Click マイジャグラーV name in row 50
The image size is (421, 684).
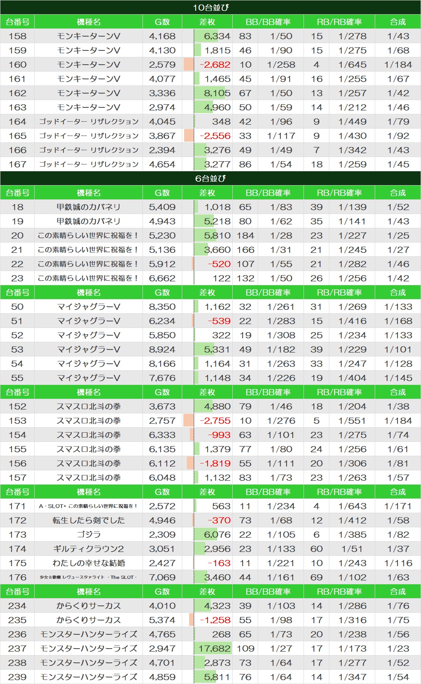coord(89,307)
